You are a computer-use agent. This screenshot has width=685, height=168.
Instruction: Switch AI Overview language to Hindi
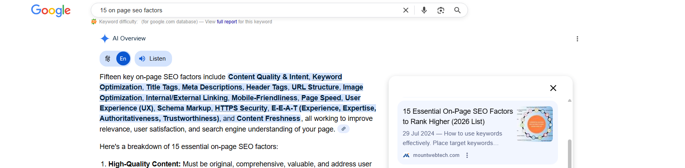[x=108, y=59]
